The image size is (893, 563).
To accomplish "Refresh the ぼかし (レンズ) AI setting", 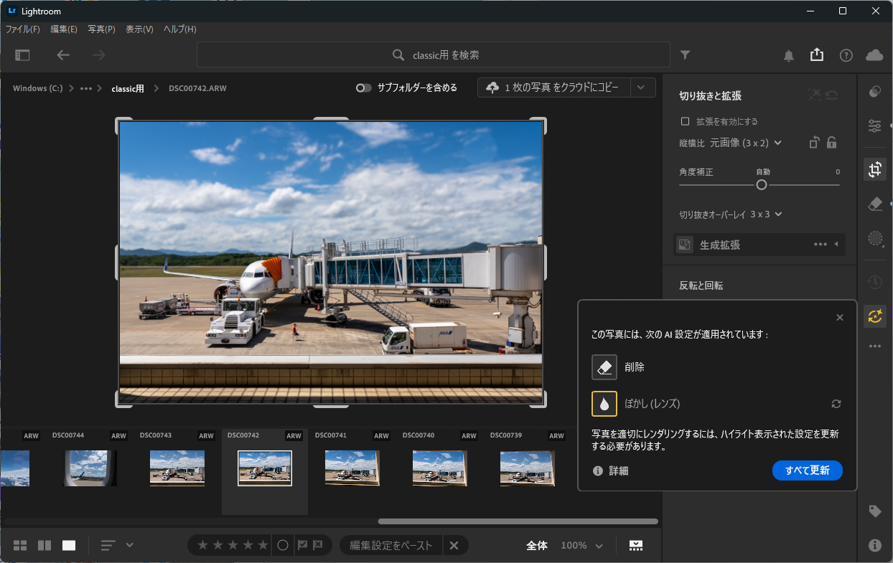I will tap(836, 404).
